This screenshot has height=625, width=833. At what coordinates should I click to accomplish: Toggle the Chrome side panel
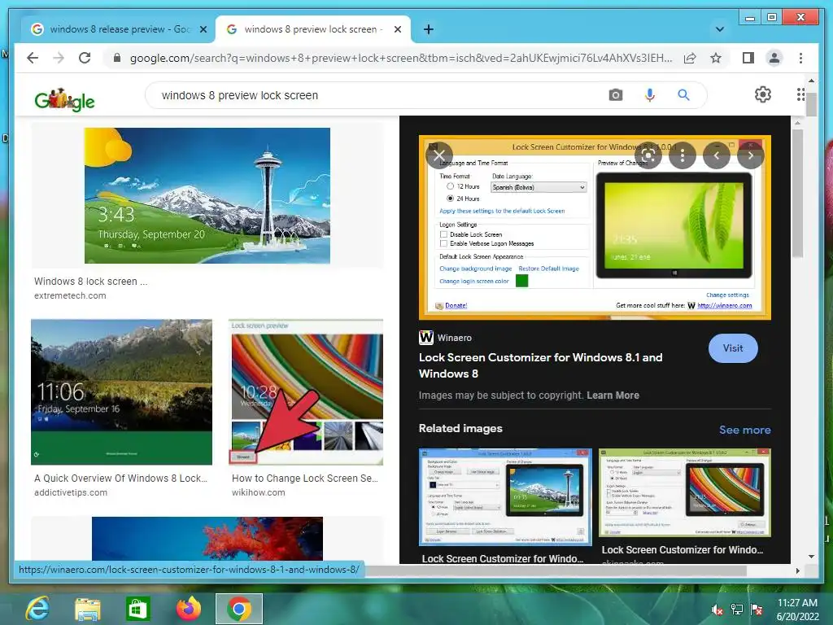tap(748, 58)
